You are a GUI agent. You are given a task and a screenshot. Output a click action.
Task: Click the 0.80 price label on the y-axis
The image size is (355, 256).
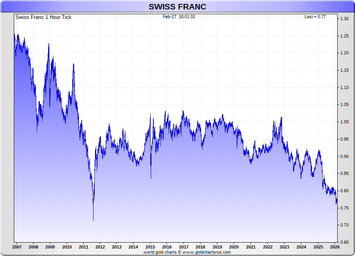345,191
